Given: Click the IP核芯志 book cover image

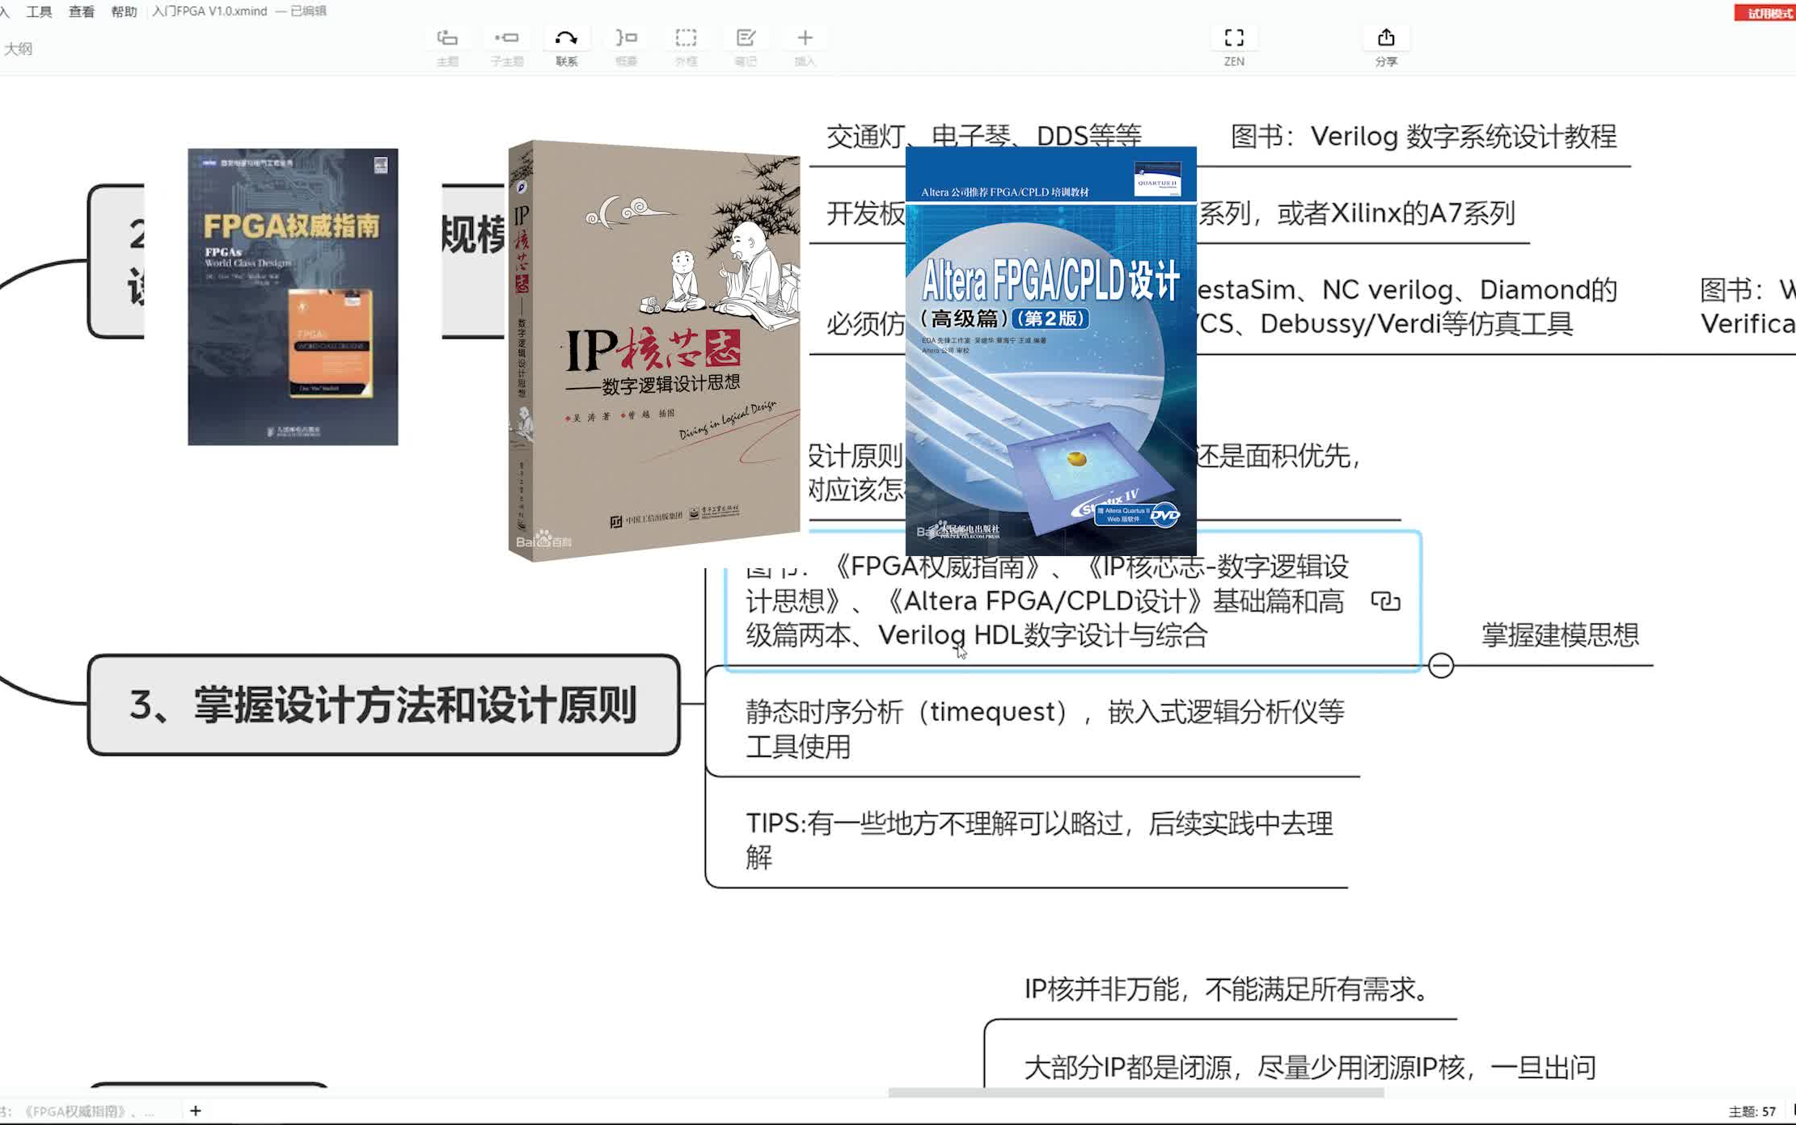Looking at the screenshot, I should click(x=653, y=350).
